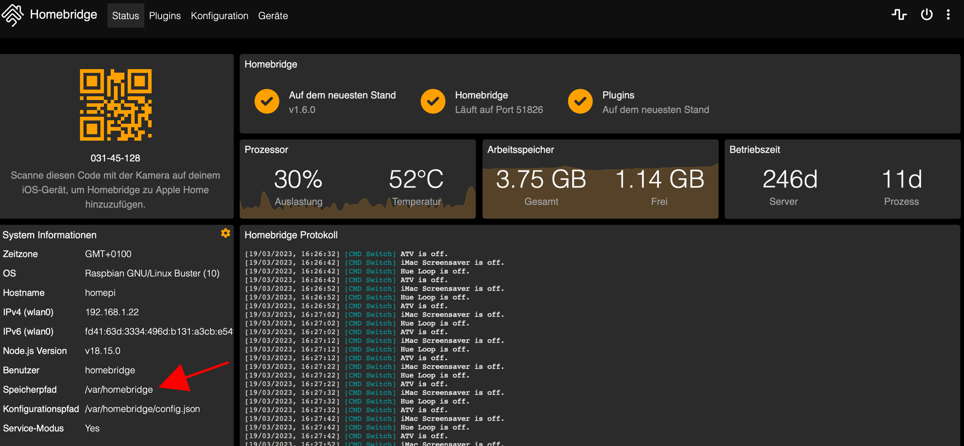Viewport: 964px width, 446px height.
Task: Click the Benutzer value homebridge
Action: (110, 370)
